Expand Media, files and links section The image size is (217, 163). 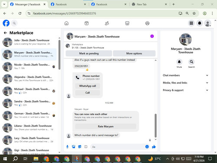pos(185,83)
